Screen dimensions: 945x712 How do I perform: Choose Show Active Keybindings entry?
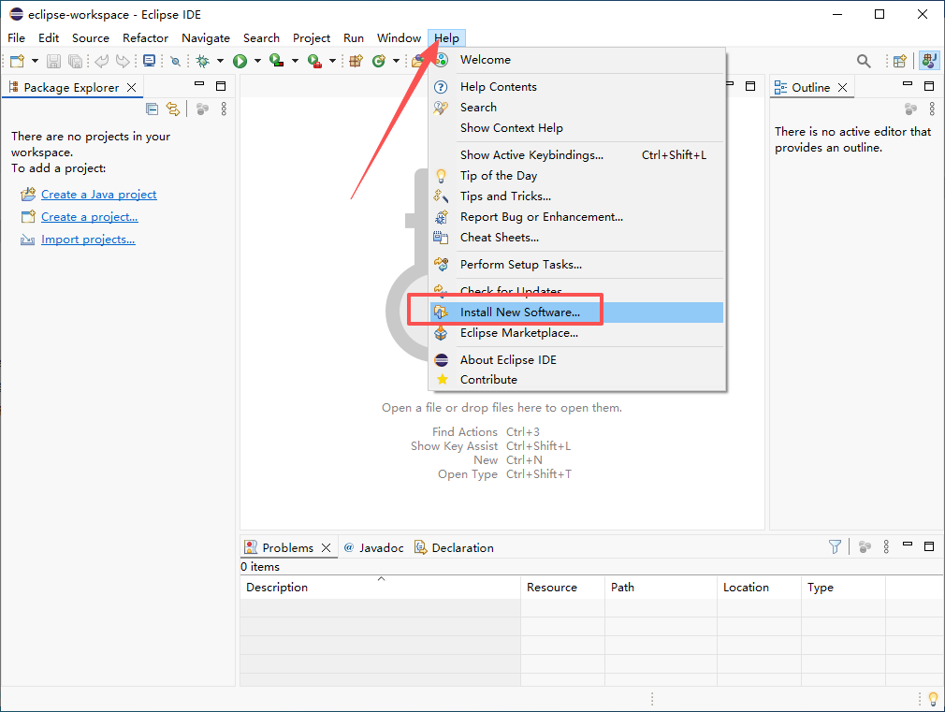click(x=576, y=155)
